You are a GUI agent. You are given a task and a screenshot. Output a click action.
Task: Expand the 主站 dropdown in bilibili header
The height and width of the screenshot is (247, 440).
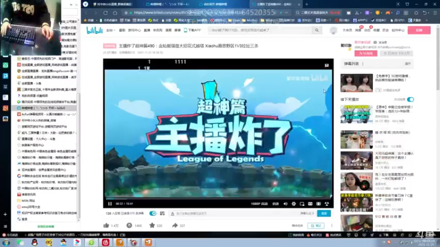(111, 30)
